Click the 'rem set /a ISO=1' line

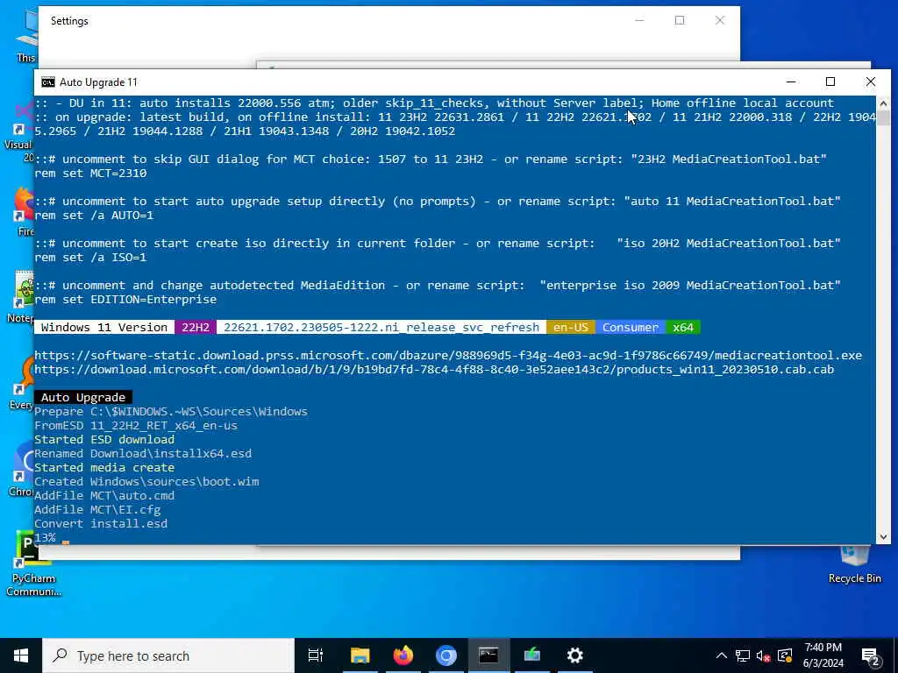90,258
